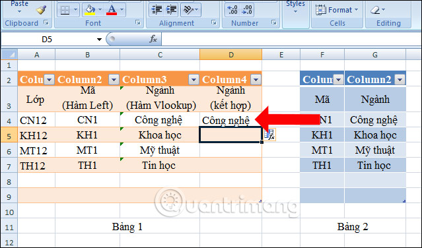Screen dimensions: 422x248
Task: Select column C header
Action: (160, 55)
